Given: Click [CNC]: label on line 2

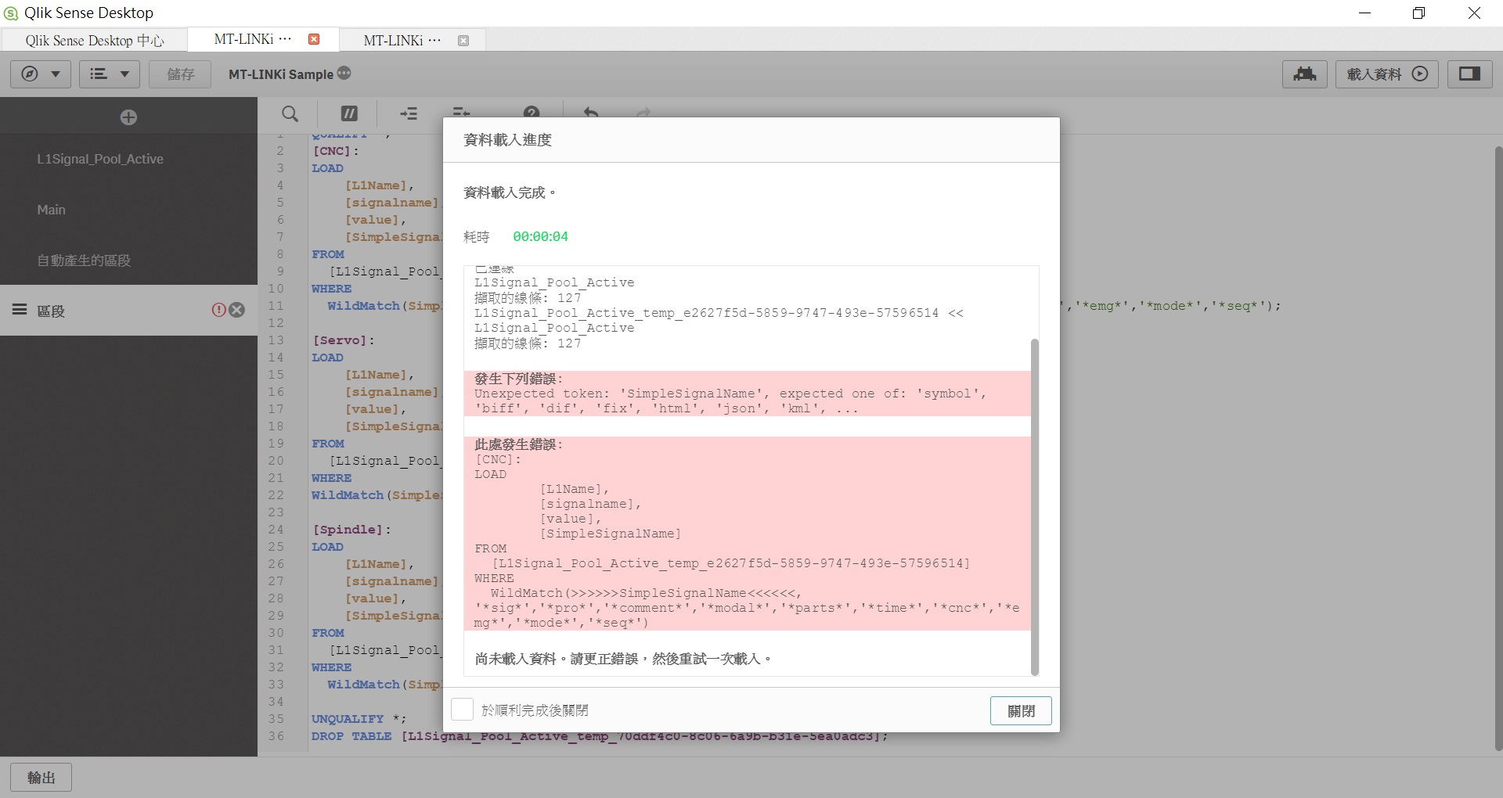Looking at the screenshot, I should (x=335, y=151).
